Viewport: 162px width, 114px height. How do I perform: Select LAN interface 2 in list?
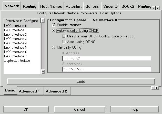(x=22, y=34)
